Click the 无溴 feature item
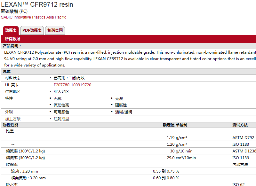Image resolution: width=256 pixels, height=186 pixels. pyautogui.click(x=119, y=99)
